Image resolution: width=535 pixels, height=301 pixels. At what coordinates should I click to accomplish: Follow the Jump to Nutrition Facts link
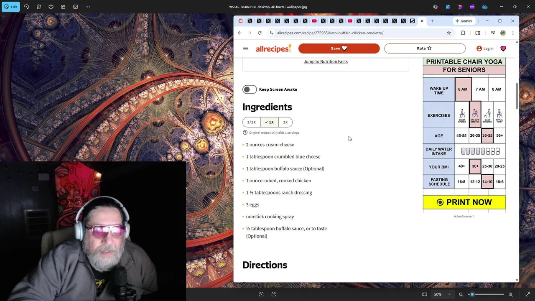(x=326, y=61)
